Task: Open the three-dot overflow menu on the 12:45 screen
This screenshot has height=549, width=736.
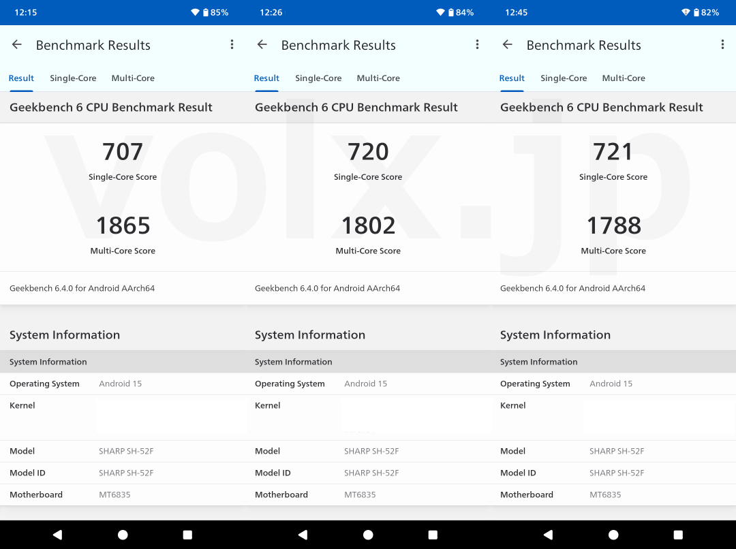Action: (722, 44)
